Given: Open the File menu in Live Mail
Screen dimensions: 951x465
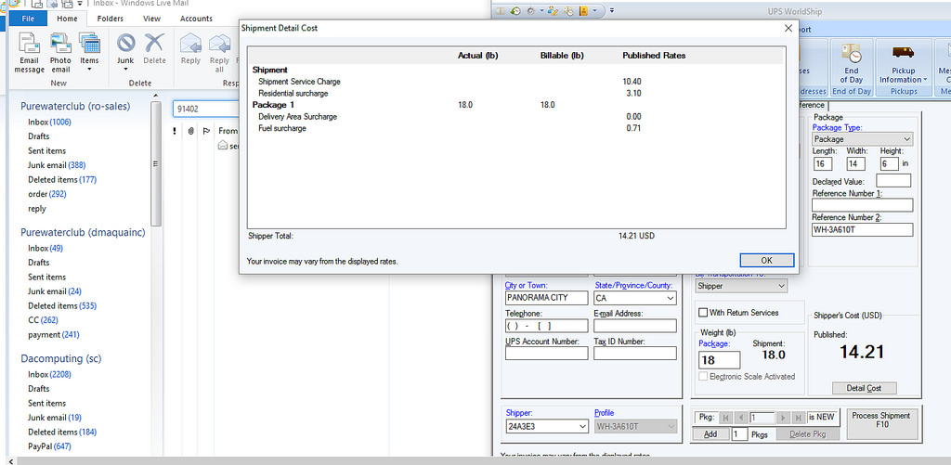Looking at the screenshot, I should tap(28, 19).
